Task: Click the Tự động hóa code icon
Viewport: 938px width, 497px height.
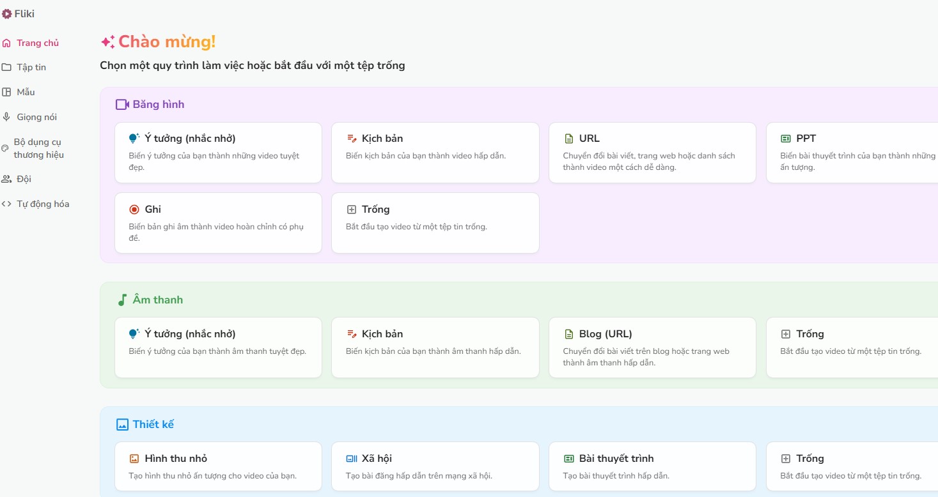Action: (x=6, y=204)
